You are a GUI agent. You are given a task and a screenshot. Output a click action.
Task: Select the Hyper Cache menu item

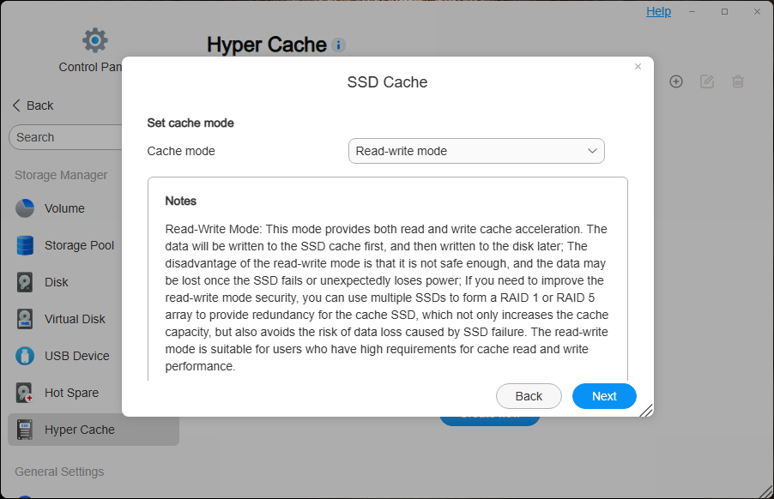[80, 430]
